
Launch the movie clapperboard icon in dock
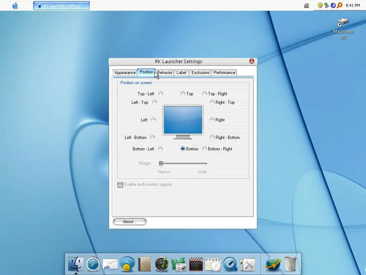coord(196,264)
